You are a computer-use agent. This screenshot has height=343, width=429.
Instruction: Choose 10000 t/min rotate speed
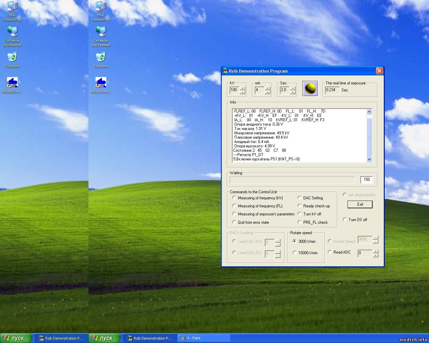pyautogui.click(x=295, y=253)
